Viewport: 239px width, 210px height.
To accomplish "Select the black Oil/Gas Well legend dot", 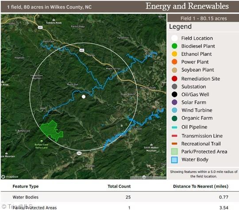I will coord(174,95).
